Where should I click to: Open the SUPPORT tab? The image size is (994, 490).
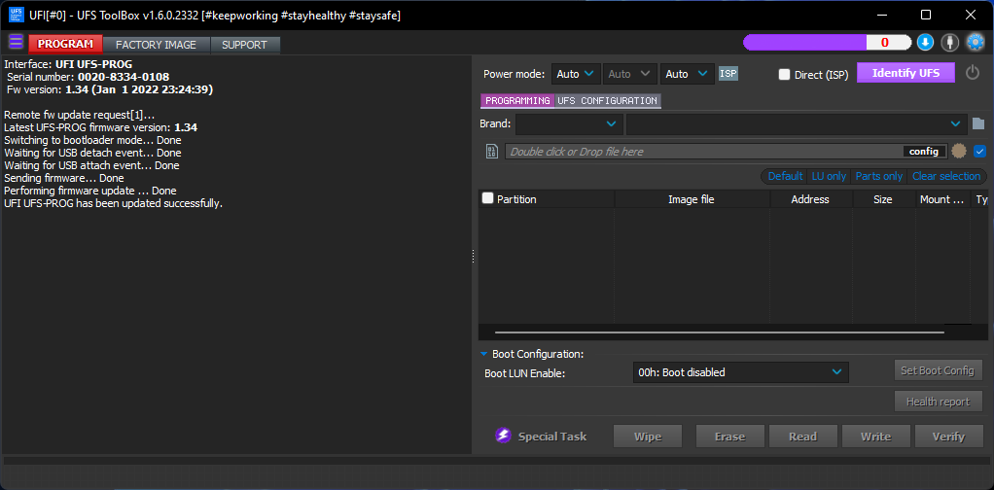pyautogui.click(x=245, y=45)
